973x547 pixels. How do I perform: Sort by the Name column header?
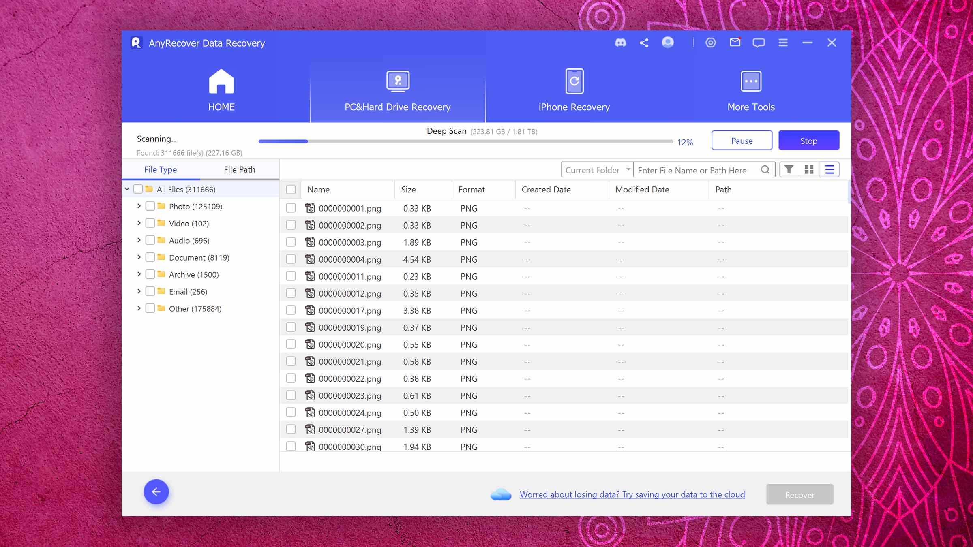point(348,190)
